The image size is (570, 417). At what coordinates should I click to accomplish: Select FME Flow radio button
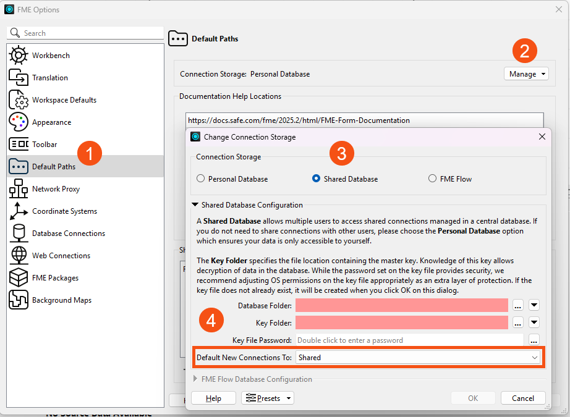tap(432, 179)
